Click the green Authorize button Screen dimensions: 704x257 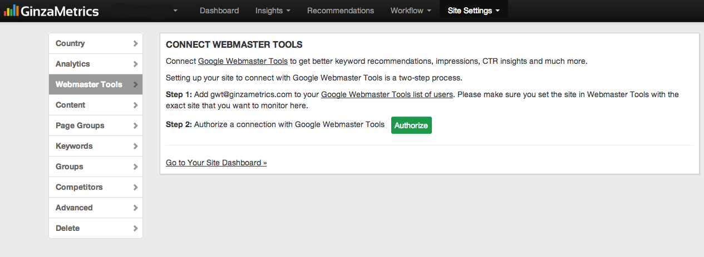point(411,125)
